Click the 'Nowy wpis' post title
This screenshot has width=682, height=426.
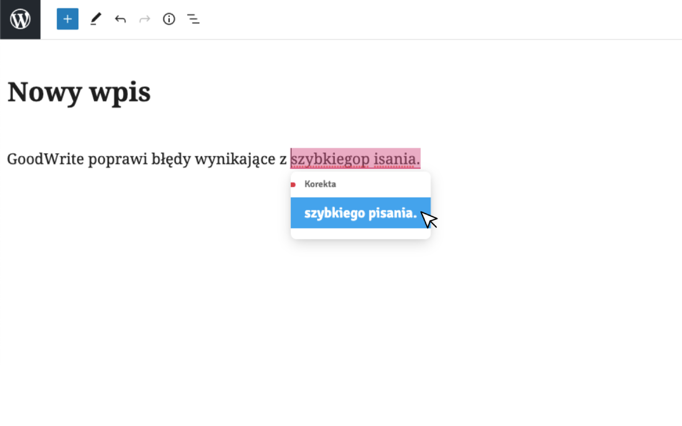(79, 92)
